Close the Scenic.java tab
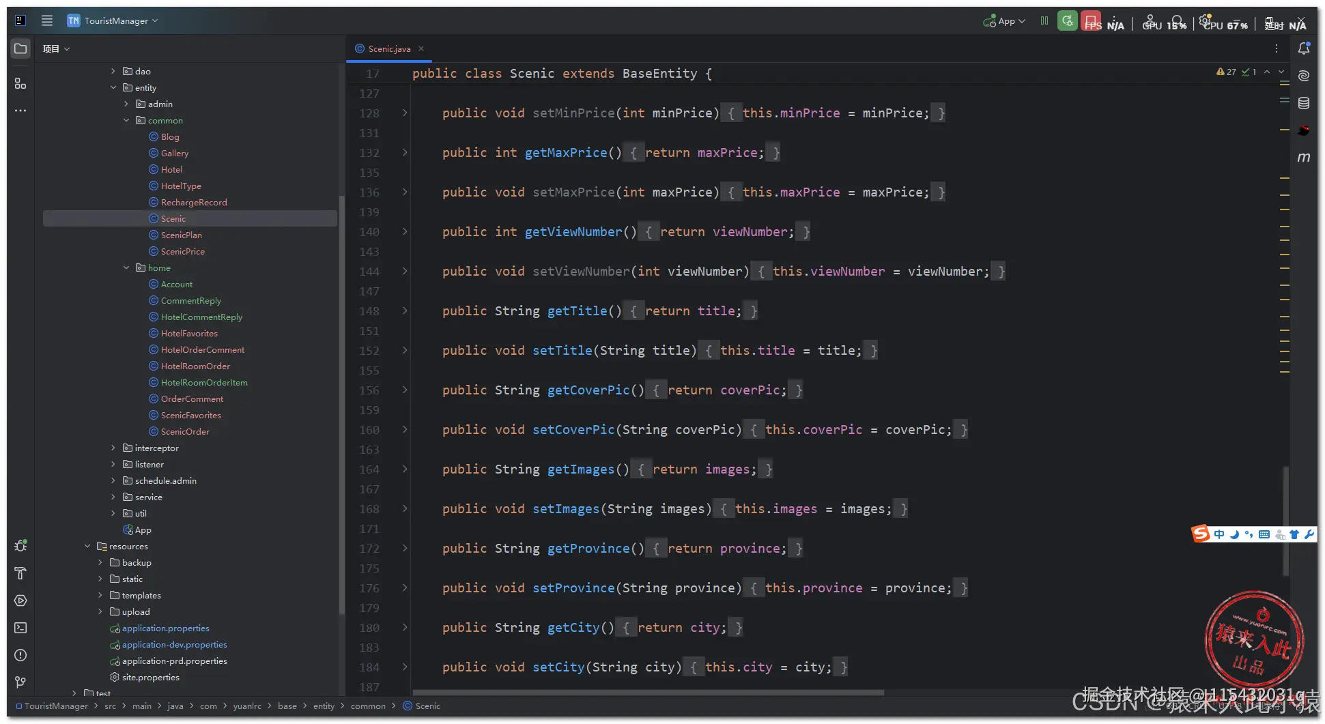This screenshot has width=1325, height=724. (x=421, y=48)
